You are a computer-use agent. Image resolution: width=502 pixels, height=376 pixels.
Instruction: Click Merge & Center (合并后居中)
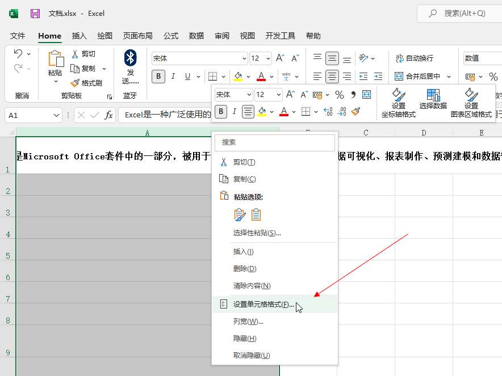417,77
